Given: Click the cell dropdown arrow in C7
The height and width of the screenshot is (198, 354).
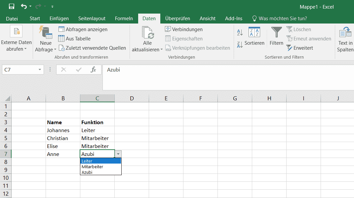Looking at the screenshot, I should coord(118,154).
